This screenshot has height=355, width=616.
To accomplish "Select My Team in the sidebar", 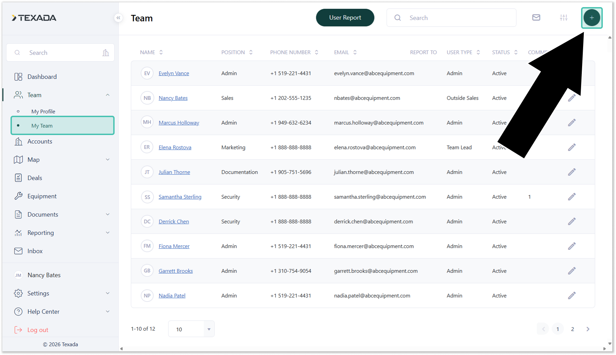I will pyautogui.click(x=63, y=126).
